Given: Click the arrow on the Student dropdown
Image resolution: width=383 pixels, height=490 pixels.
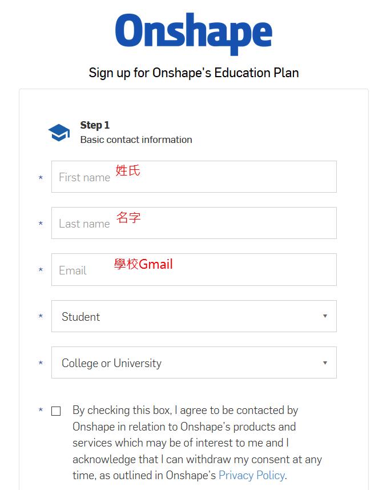Looking at the screenshot, I should [325, 316].
